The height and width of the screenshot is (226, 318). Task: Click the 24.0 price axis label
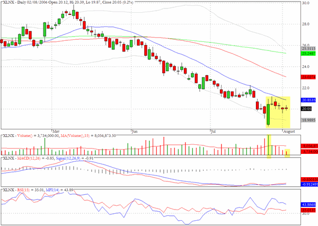click(306, 67)
